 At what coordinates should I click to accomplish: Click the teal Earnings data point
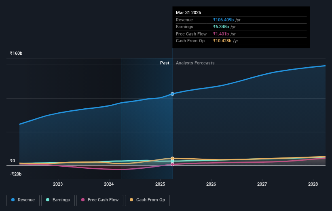pyautogui.click(x=172, y=161)
